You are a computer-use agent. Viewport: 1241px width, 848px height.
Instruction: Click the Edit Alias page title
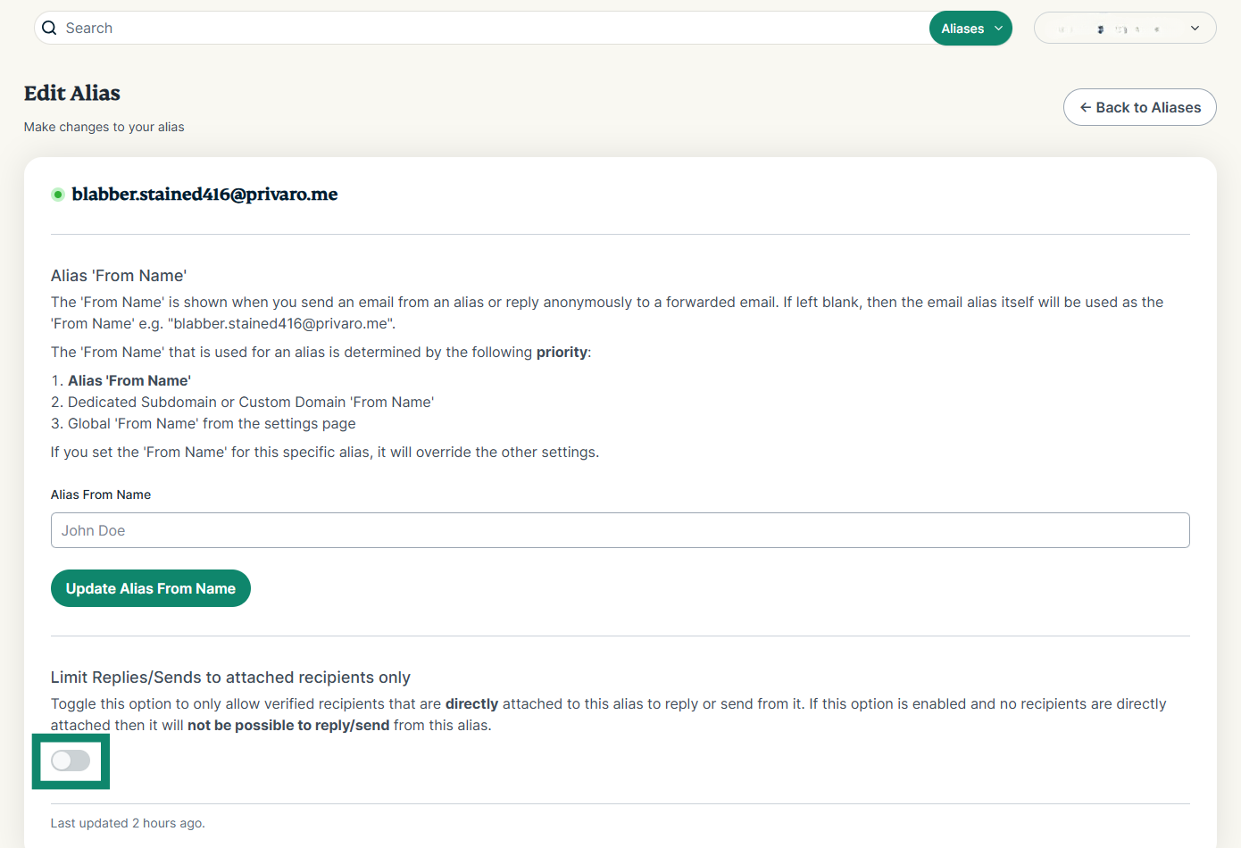click(x=72, y=93)
